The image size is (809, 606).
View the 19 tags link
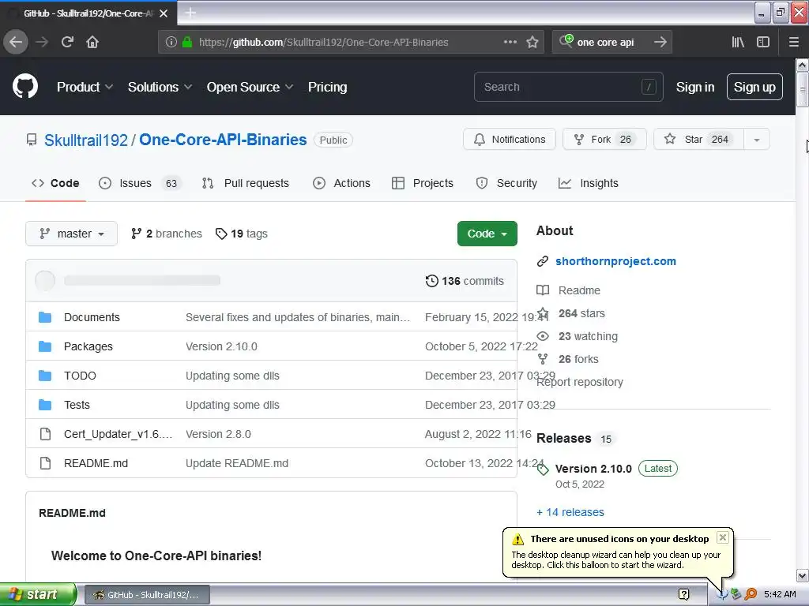(242, 234)
